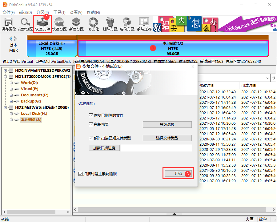Open the 工具(T) menu

[x=59, y=12]
